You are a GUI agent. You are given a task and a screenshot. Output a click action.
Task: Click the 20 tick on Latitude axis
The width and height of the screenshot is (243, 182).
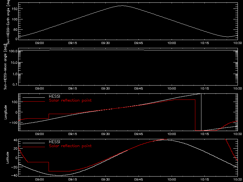[x=15, y=149]
